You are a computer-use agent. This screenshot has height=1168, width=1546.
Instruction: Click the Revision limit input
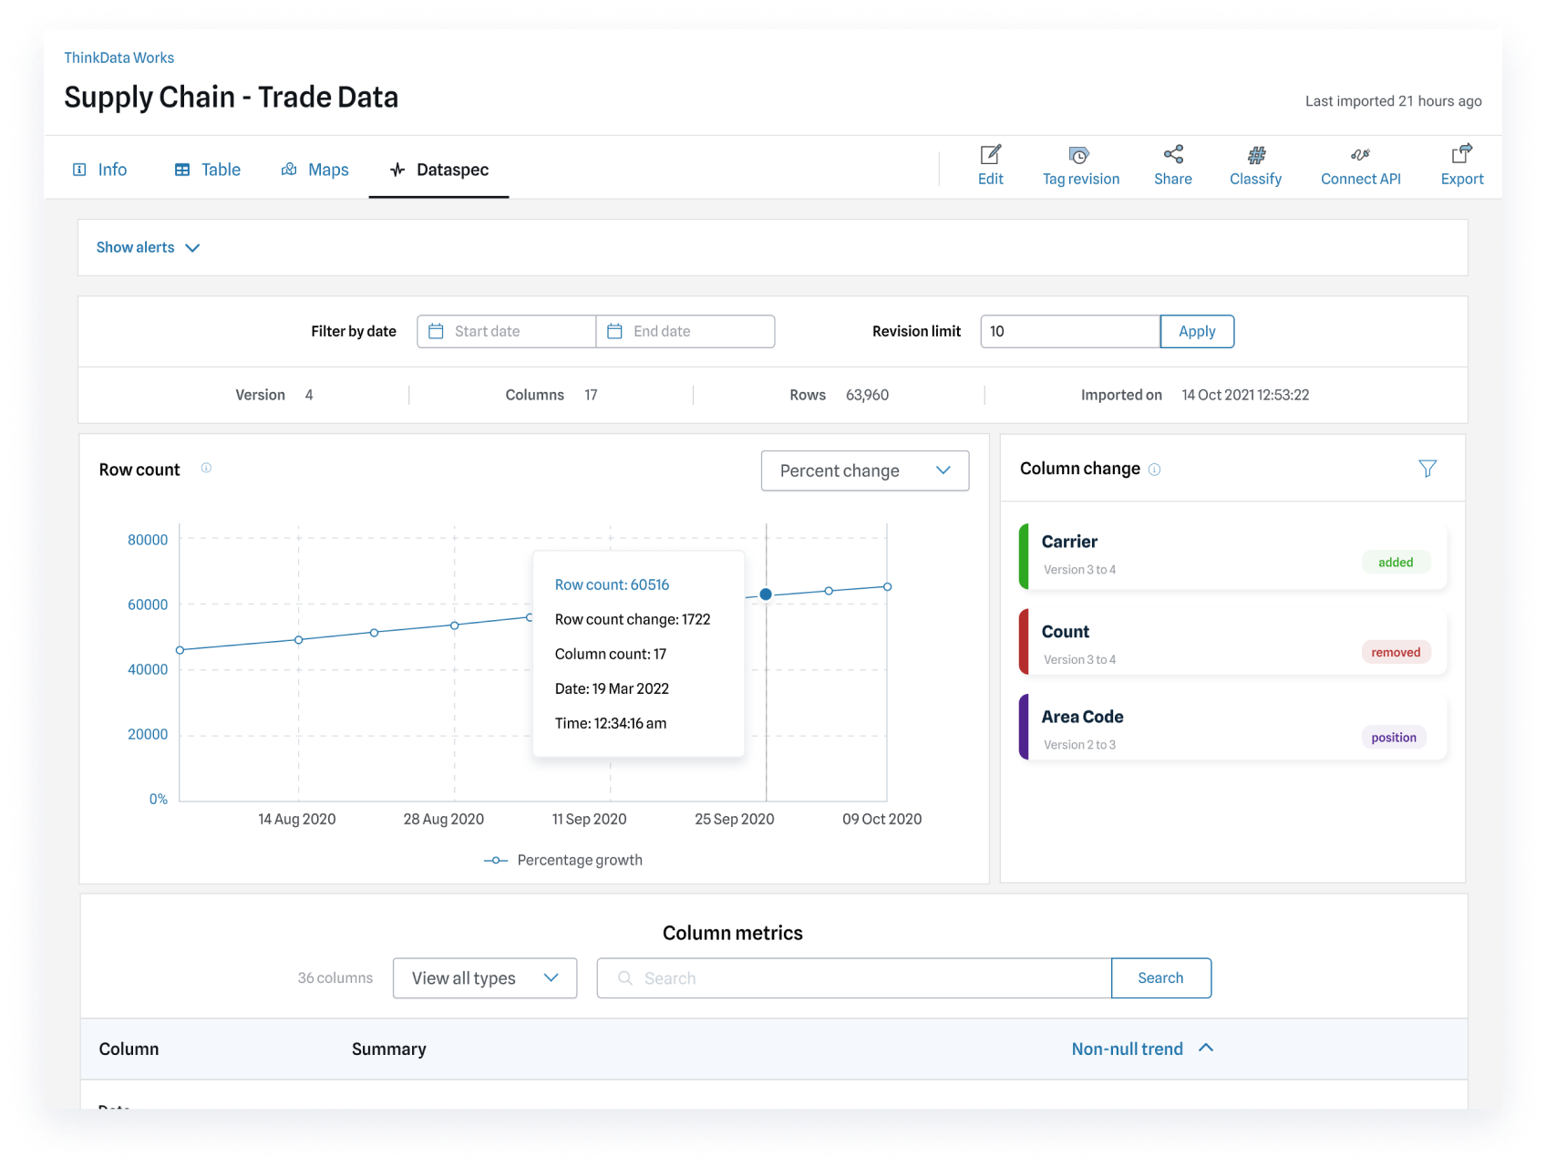pos(1069,331)
